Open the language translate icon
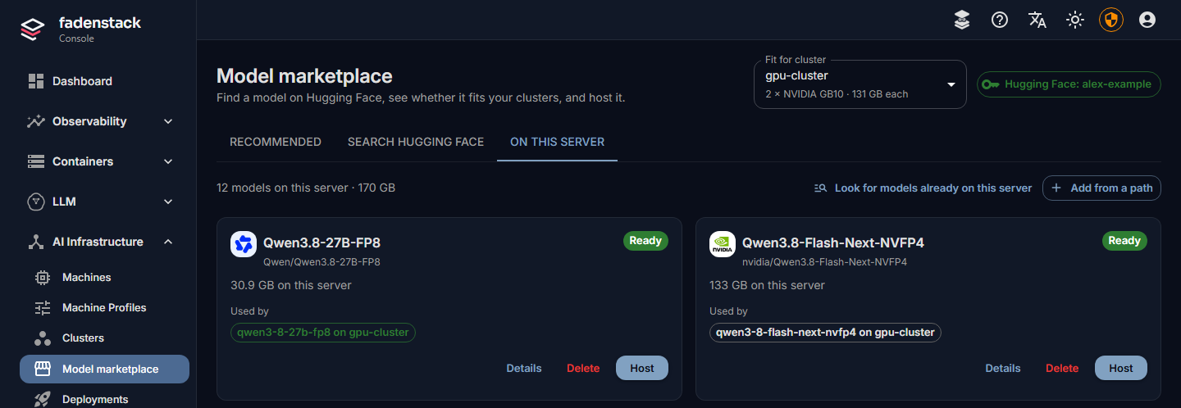 (1037, 20)
